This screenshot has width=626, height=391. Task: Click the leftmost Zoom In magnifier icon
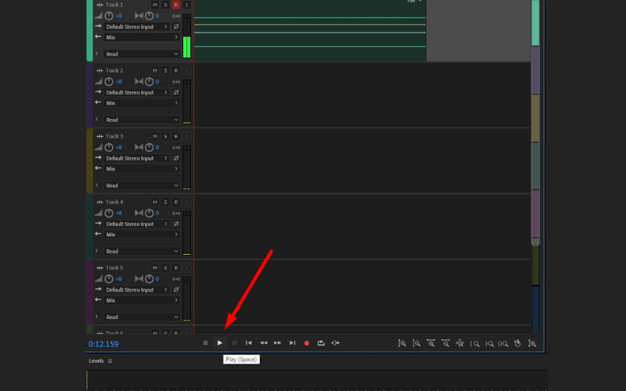point(402,343)
